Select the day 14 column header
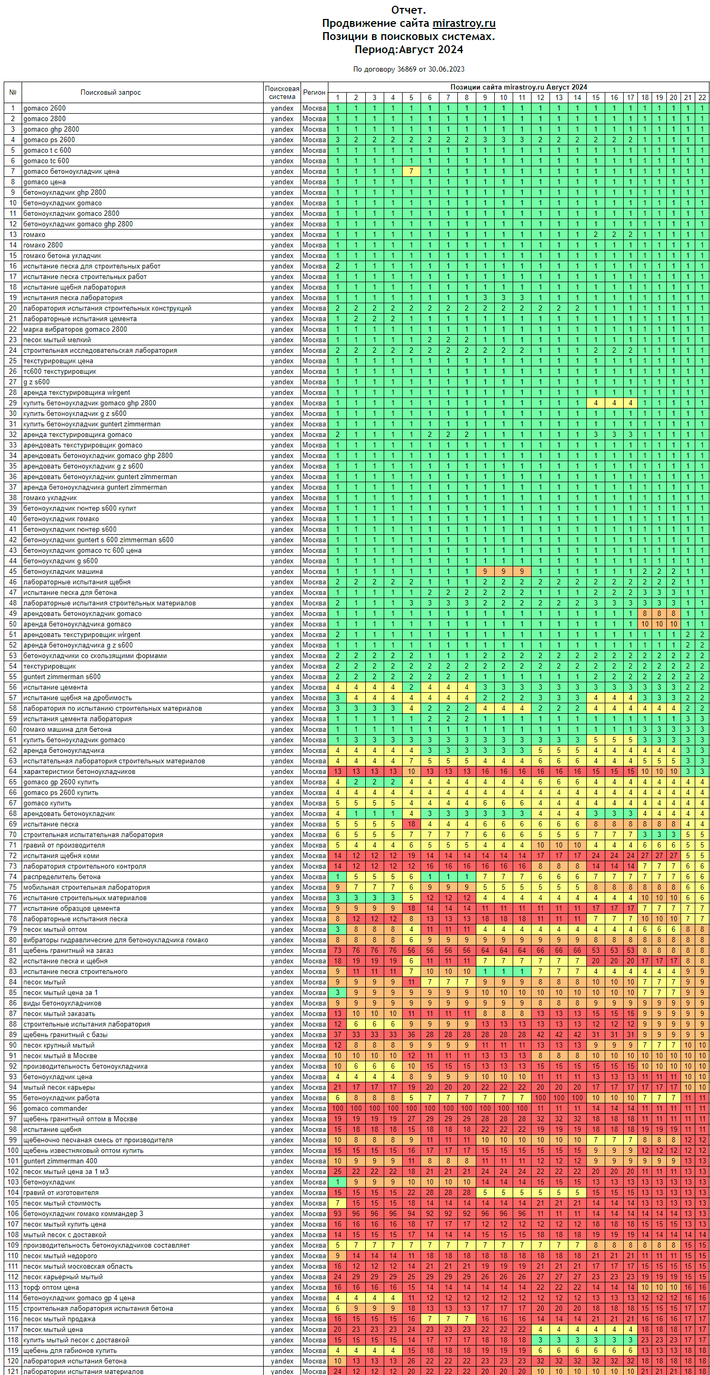Image resolution: width=710 pixels, height=1375 pixels. pyautogui.click(x=577, y=98)
